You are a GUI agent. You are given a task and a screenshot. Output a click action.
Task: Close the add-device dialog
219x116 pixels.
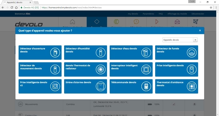click(x=200, y=30)
